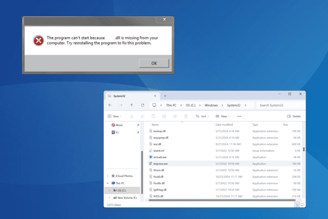This screenshot has width=328, height=219.
Task: Click OK in the missing dll error dialog
Action: coord(154,63)
